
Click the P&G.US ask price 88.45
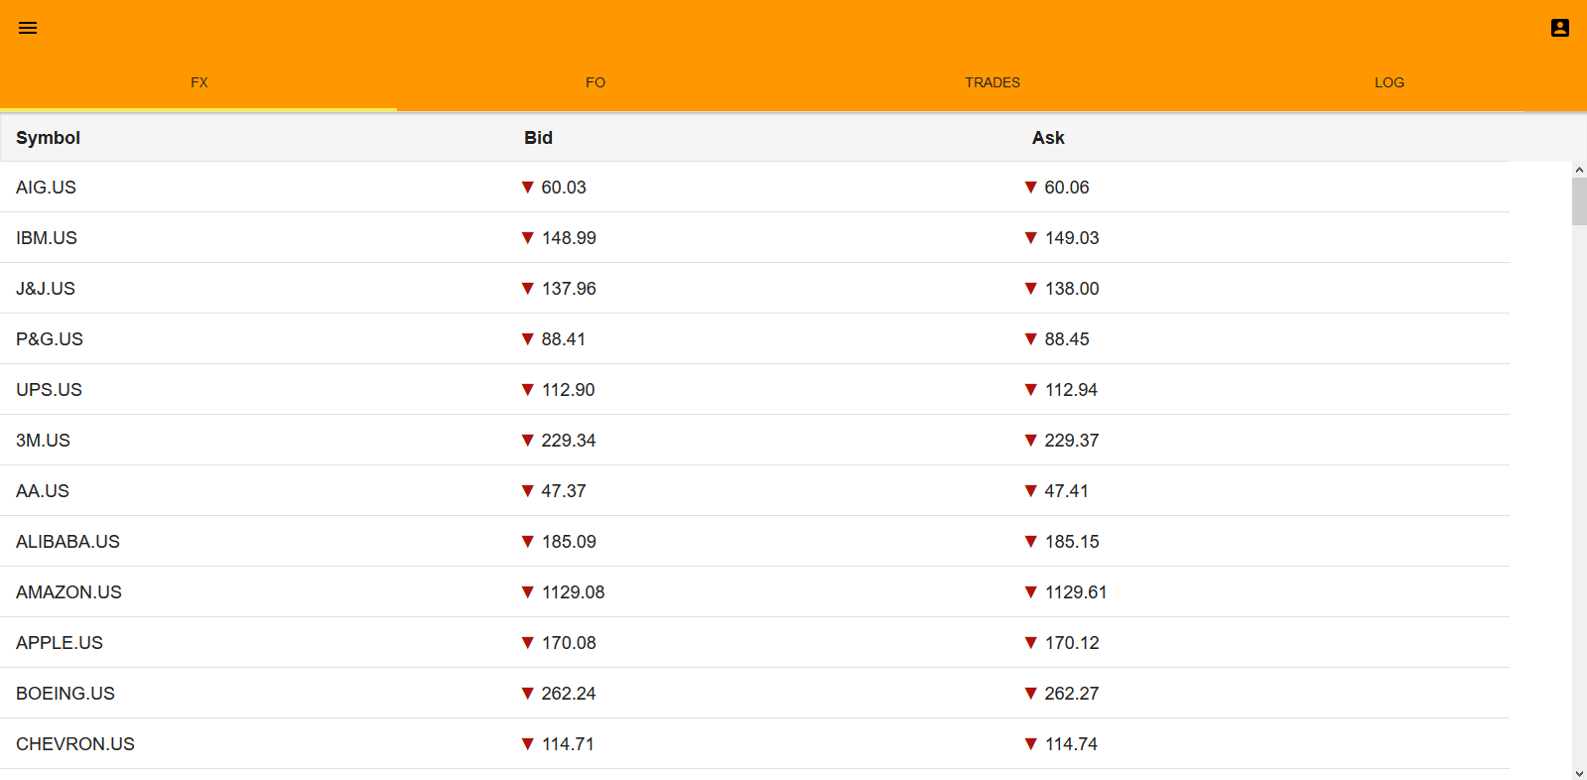(x=1067, y=339)
